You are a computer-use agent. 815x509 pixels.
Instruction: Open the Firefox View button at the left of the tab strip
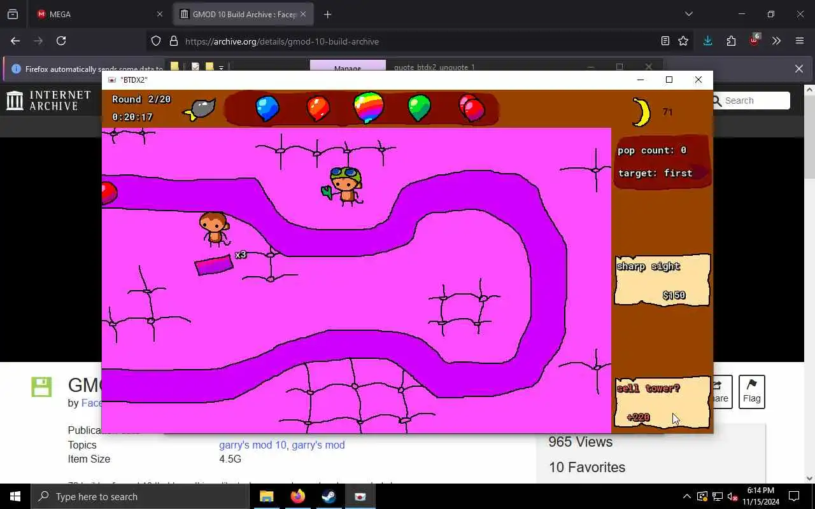coord(13,14)
